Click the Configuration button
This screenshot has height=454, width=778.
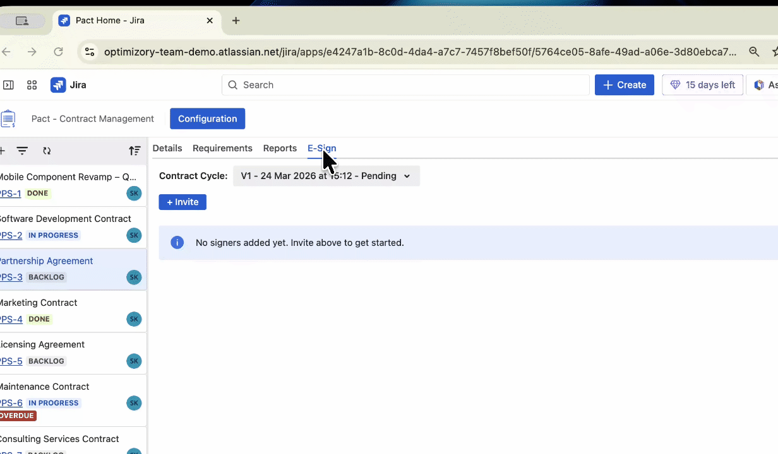pos(207,119)
